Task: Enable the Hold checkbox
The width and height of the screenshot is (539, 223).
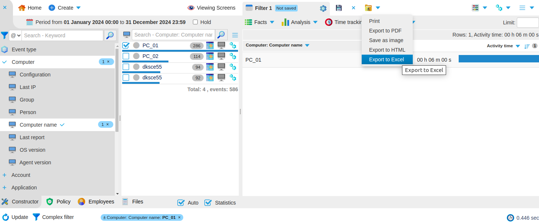Action: click(195, 22)
